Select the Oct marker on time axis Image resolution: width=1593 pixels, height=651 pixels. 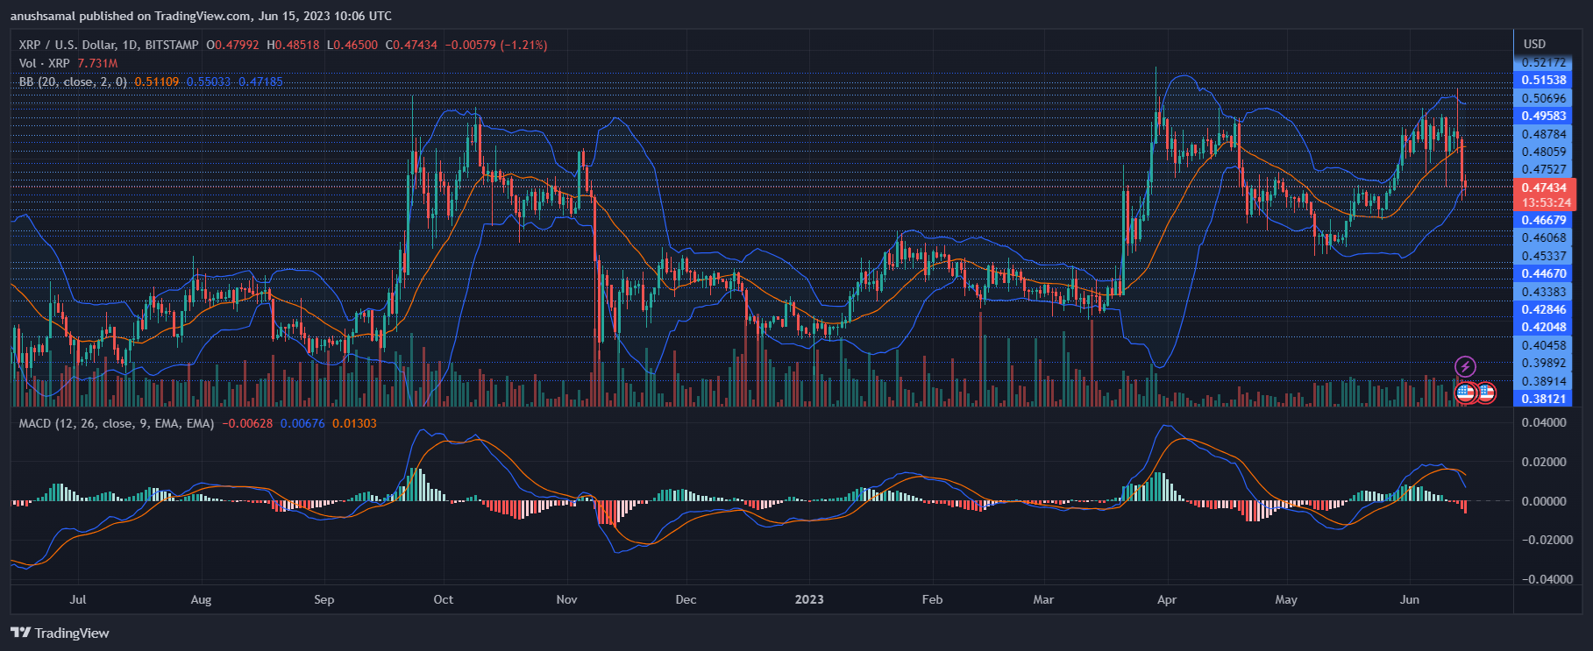pos(444,599)
